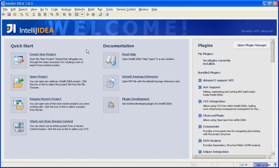Click the memory usage indicator 24M of 34M
The width and height of the screenshot is (279, 168).
point(263,165)
